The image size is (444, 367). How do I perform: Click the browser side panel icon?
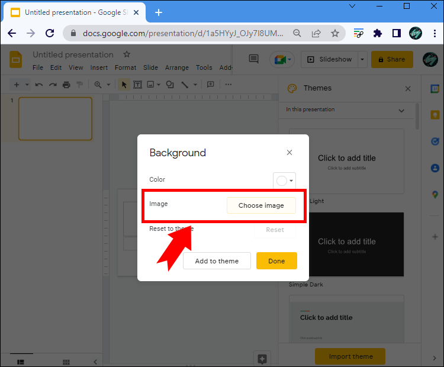397,33
